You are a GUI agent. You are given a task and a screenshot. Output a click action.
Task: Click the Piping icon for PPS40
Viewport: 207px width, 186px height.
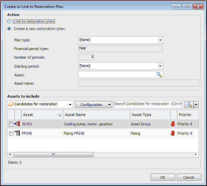pos(17,133)
